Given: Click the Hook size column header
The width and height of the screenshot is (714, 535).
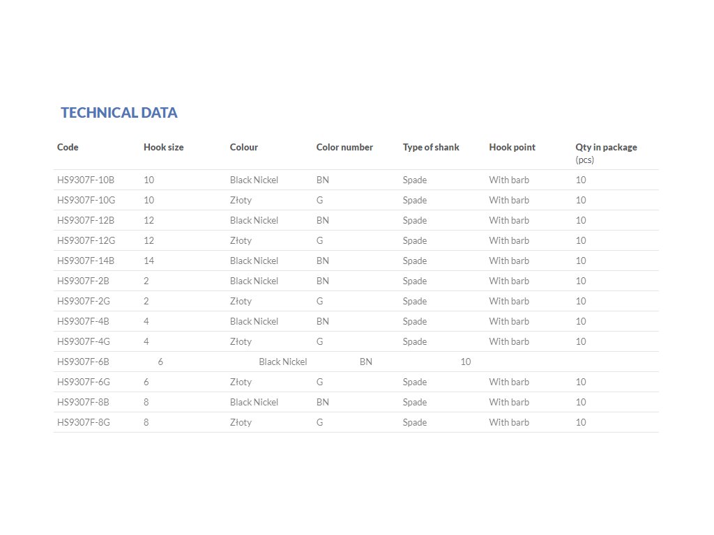Looking at the screenshot, I should [164, 147].
